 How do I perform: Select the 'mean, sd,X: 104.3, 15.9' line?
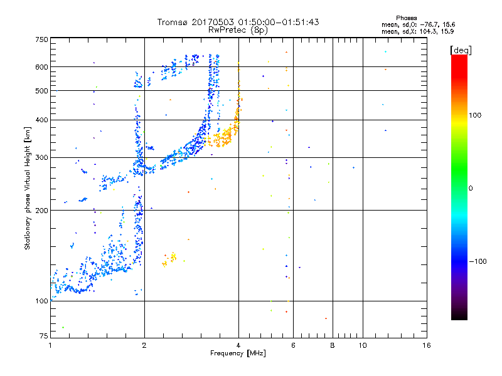417,31
